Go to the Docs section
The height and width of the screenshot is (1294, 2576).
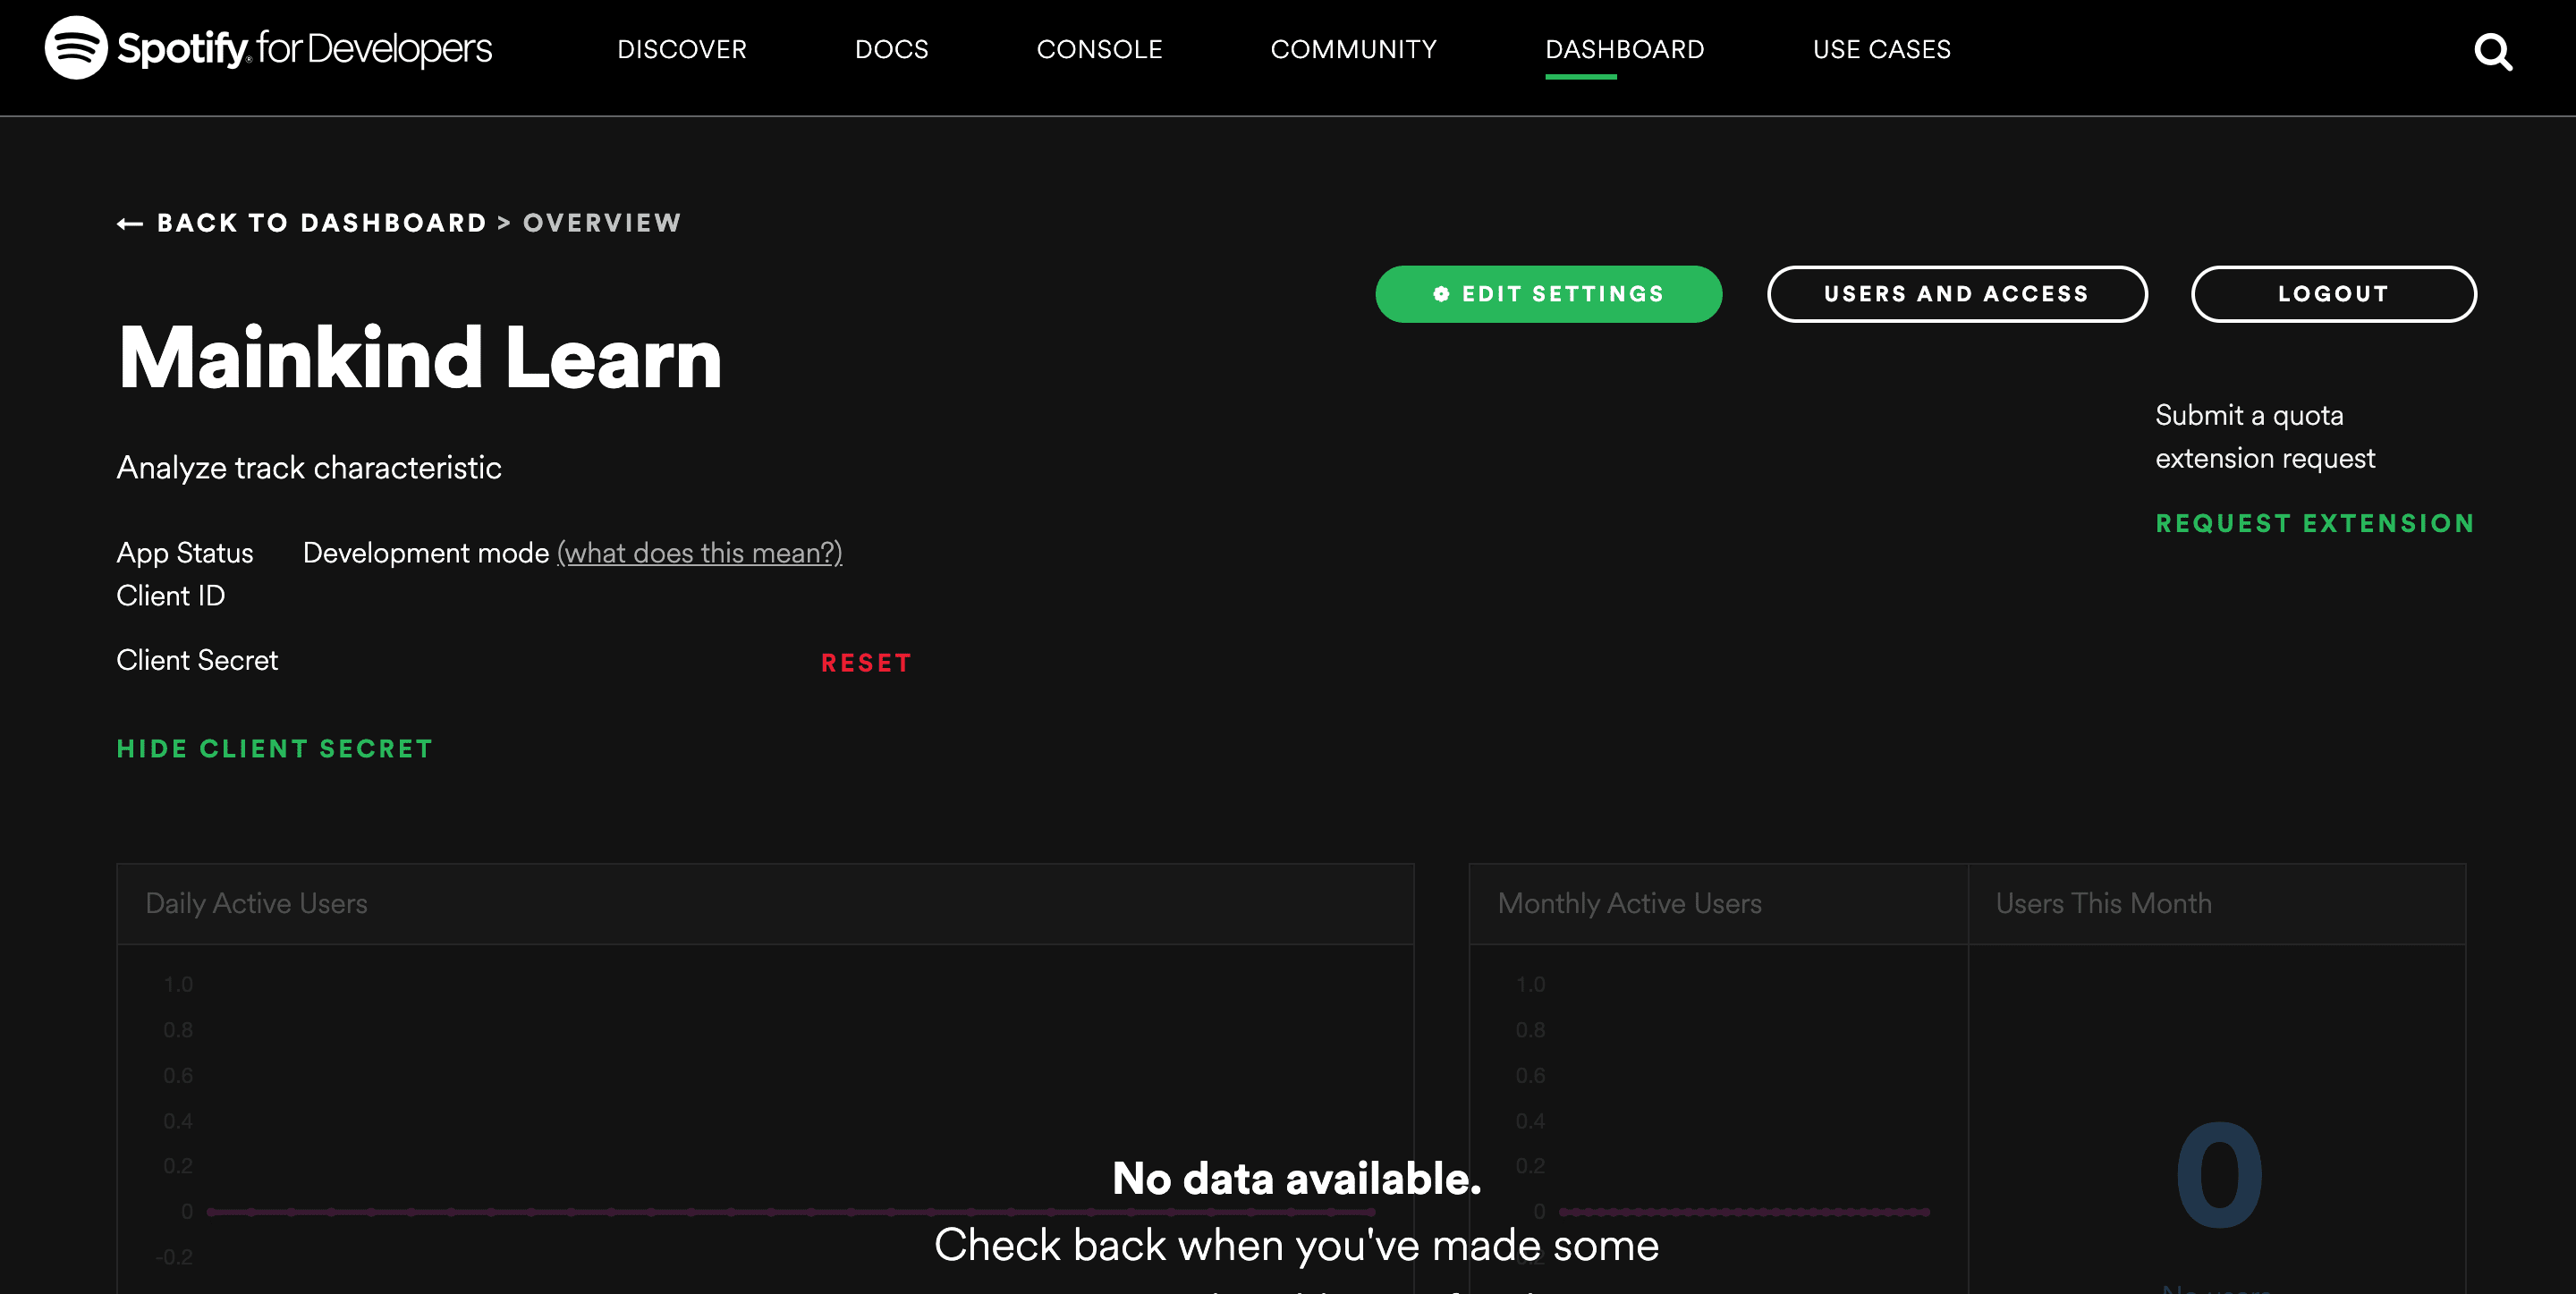(892, 49)
